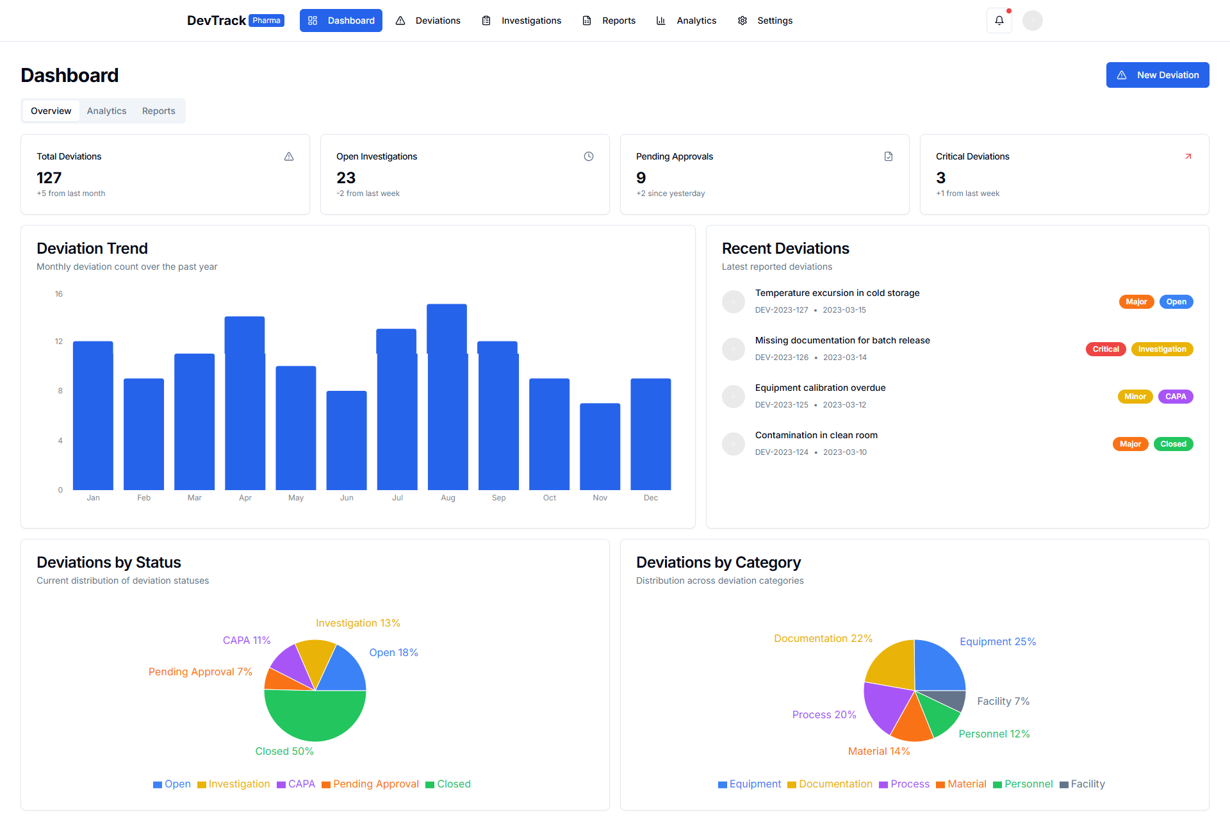The image size is (1230, 831).
Task: Click the Analytics bar chart icon
Action: (x=661, y=21)
